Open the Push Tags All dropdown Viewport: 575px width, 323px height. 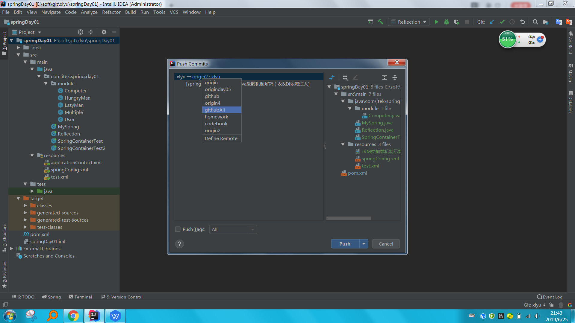pos(233,229)
